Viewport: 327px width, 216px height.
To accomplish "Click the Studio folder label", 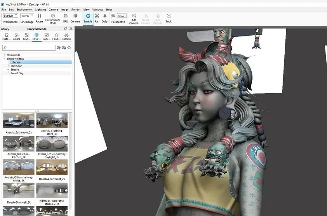I will tap(15, 70).
